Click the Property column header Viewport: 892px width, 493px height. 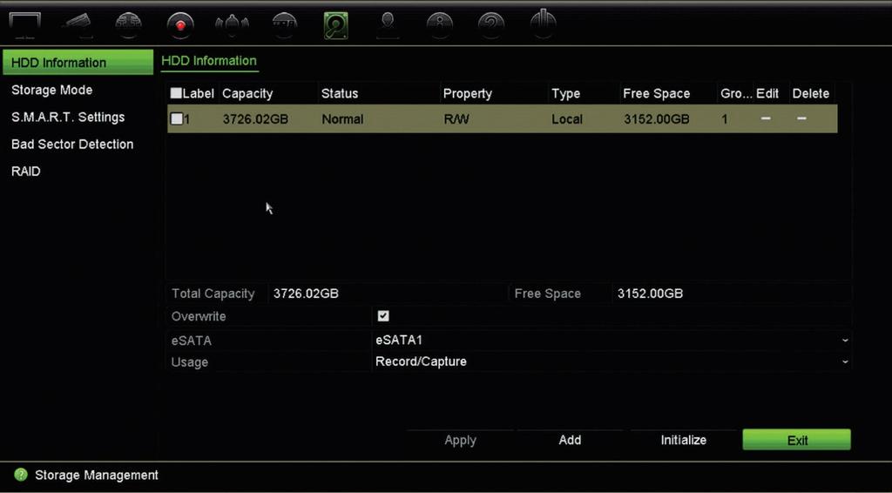tap(468, 94)
